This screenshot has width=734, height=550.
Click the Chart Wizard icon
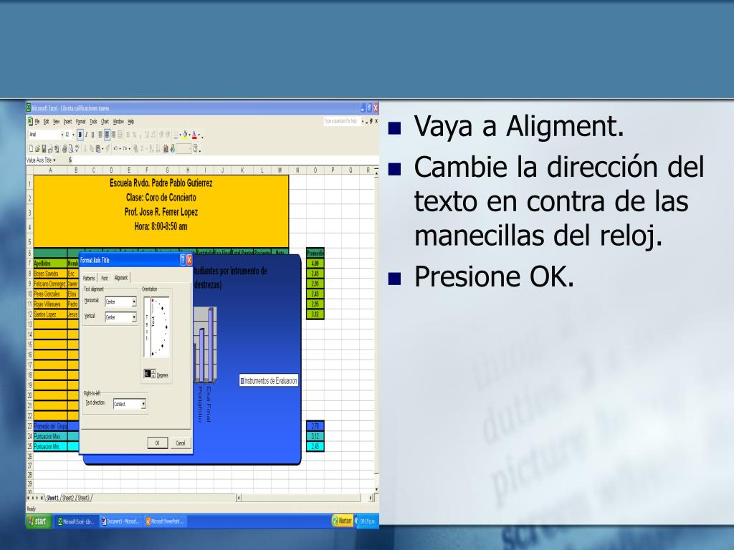(x=166, y=149)
